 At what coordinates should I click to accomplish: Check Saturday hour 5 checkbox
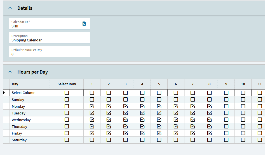tap(159, 140)
